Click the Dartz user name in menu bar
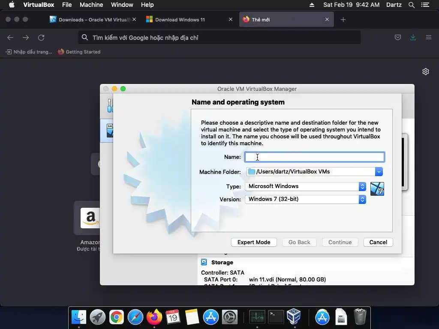Image resolution: width=439 pixels, height=329 pixels. [x=394, y=5]
